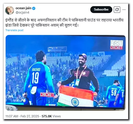Open the ocean jain display name

[24, 8]
